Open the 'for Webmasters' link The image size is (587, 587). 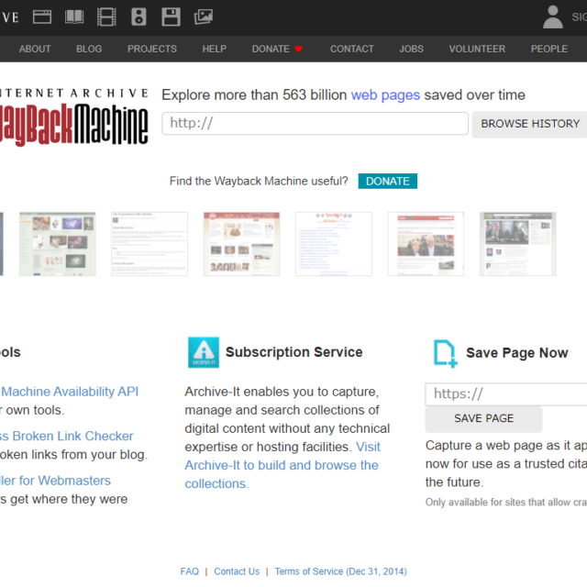(55, 481)
